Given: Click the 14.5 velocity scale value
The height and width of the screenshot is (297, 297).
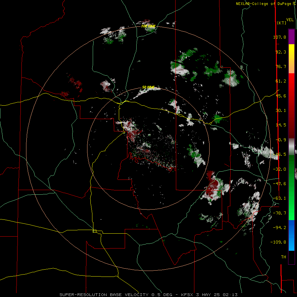Looking at the screenshot, I should pos(281,125).
